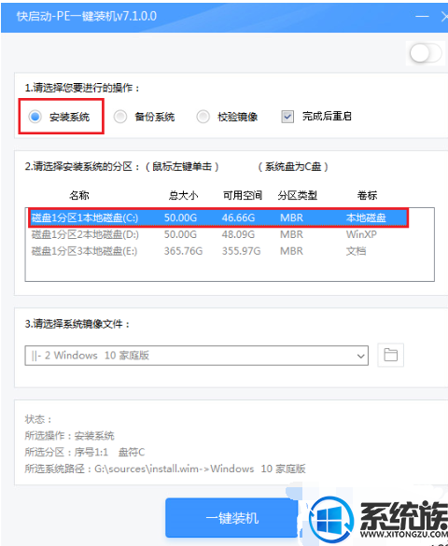
Task: Open the folder browse icon for image file
Action: pos(390,355)
